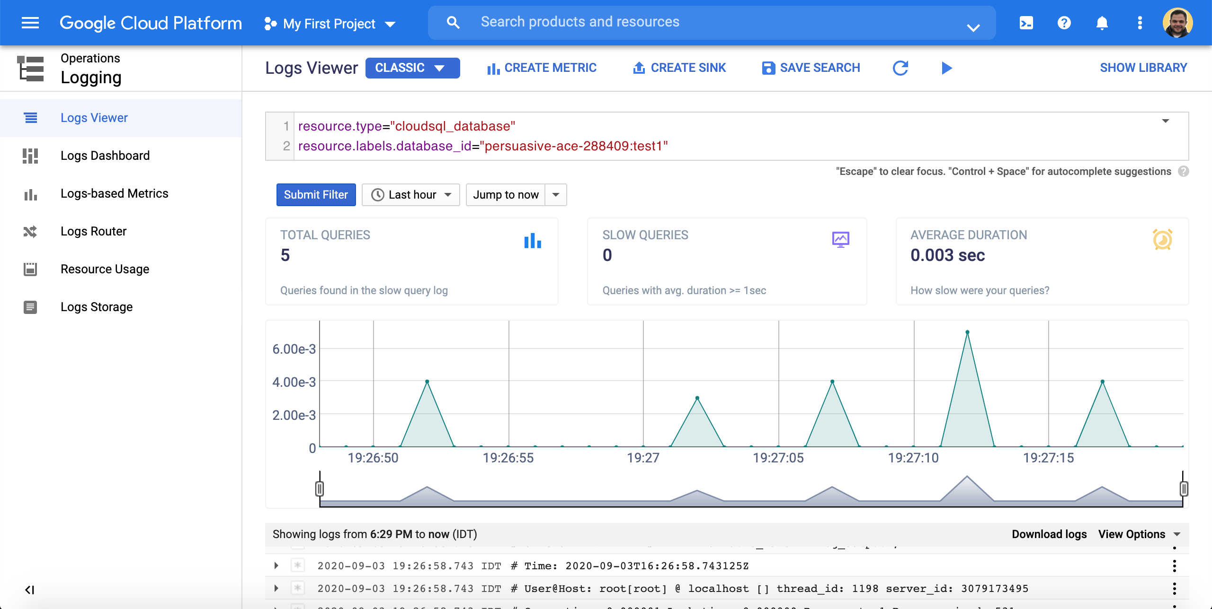Click the Logs Router shuffle icon
This screenshot has width=1212, height=609.
point(30,231)
